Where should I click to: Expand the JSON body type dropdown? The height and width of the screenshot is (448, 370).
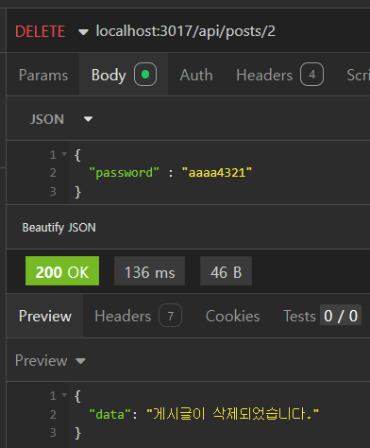tap(61, 119)
